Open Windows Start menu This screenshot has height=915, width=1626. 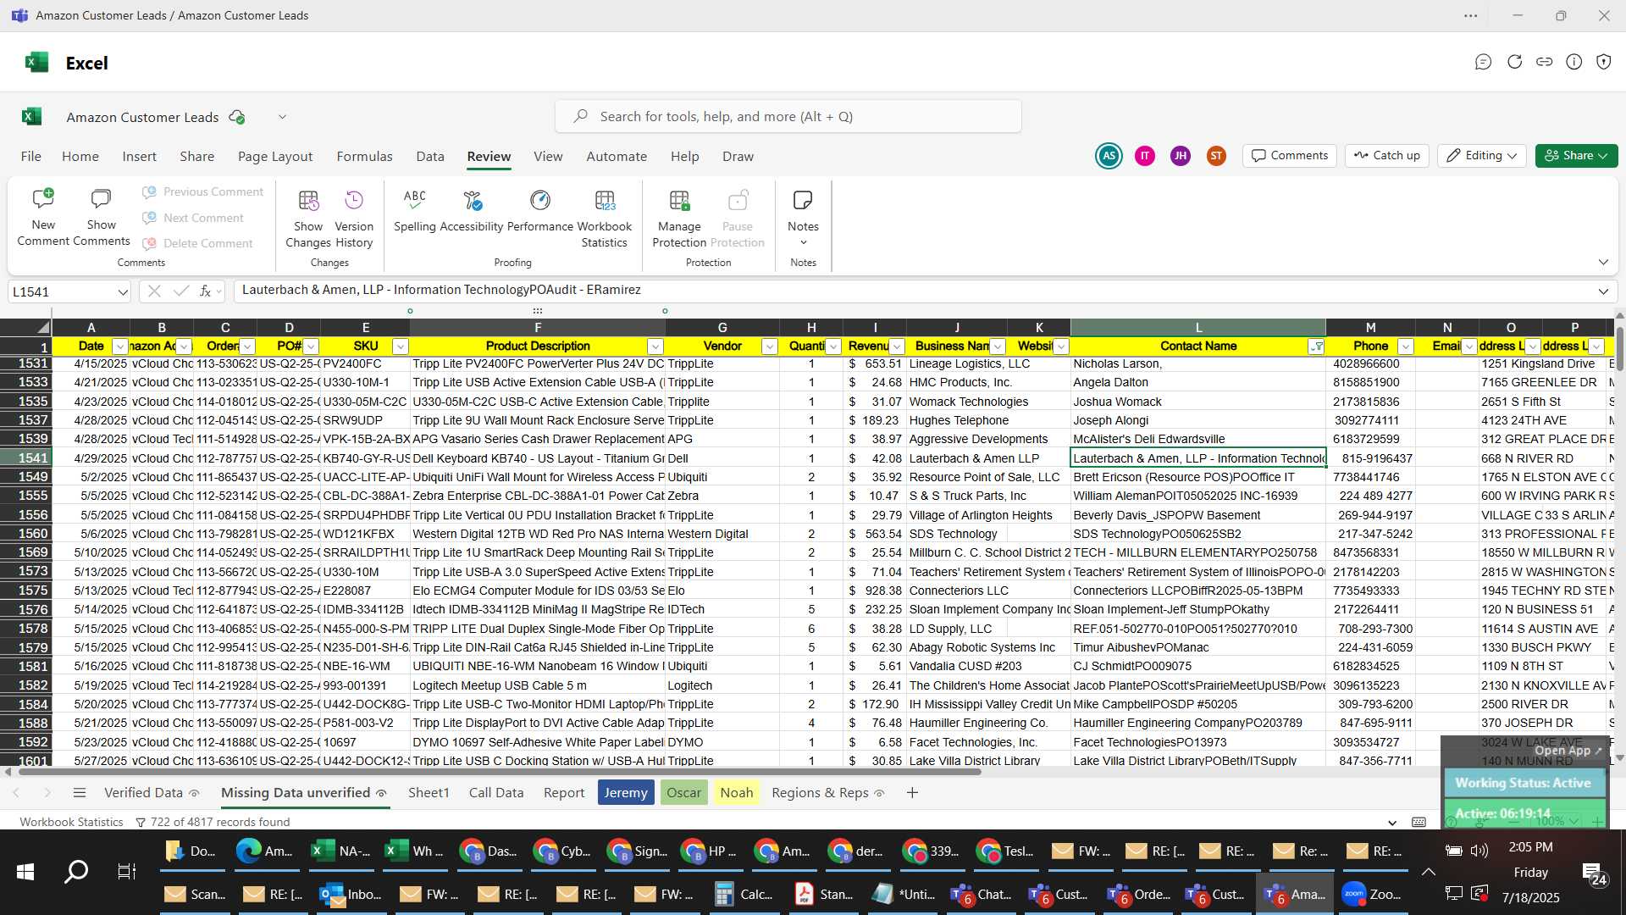click(x=25, y=871)
